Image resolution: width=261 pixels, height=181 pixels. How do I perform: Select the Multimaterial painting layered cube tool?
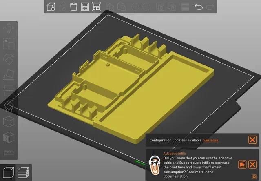[9, 137]
